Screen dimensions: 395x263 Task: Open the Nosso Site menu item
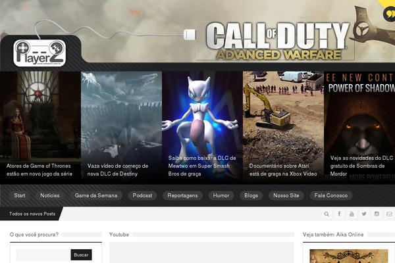[x=286, y=195]
